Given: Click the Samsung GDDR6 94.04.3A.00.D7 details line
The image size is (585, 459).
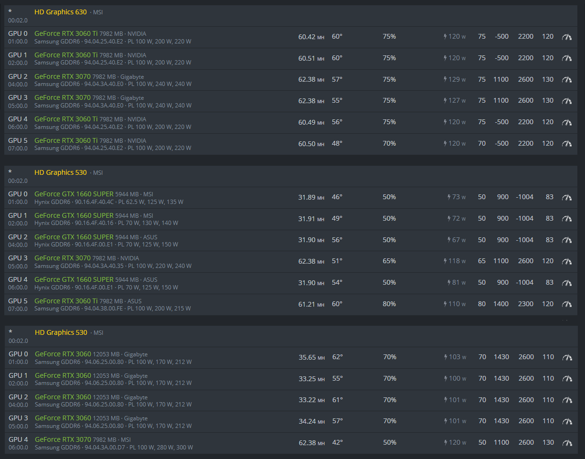Looking at the screenshot, I should click(x=114, y=448).
